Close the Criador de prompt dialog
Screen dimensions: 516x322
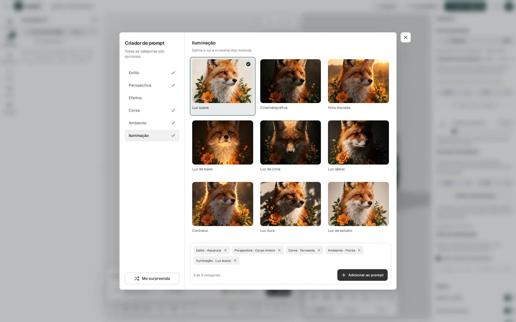(x=406, y=37)
